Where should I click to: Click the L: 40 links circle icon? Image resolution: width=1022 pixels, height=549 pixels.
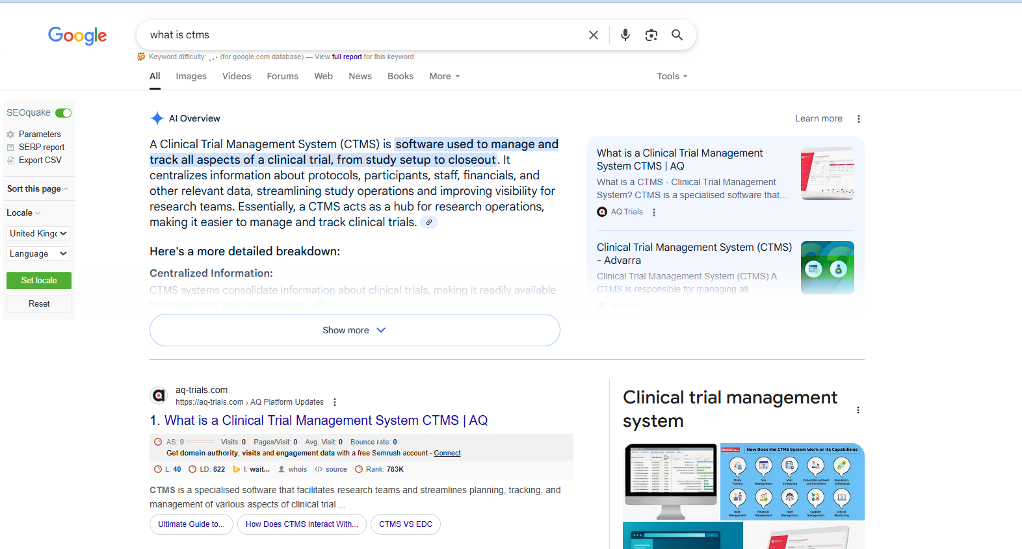point(158,469)
